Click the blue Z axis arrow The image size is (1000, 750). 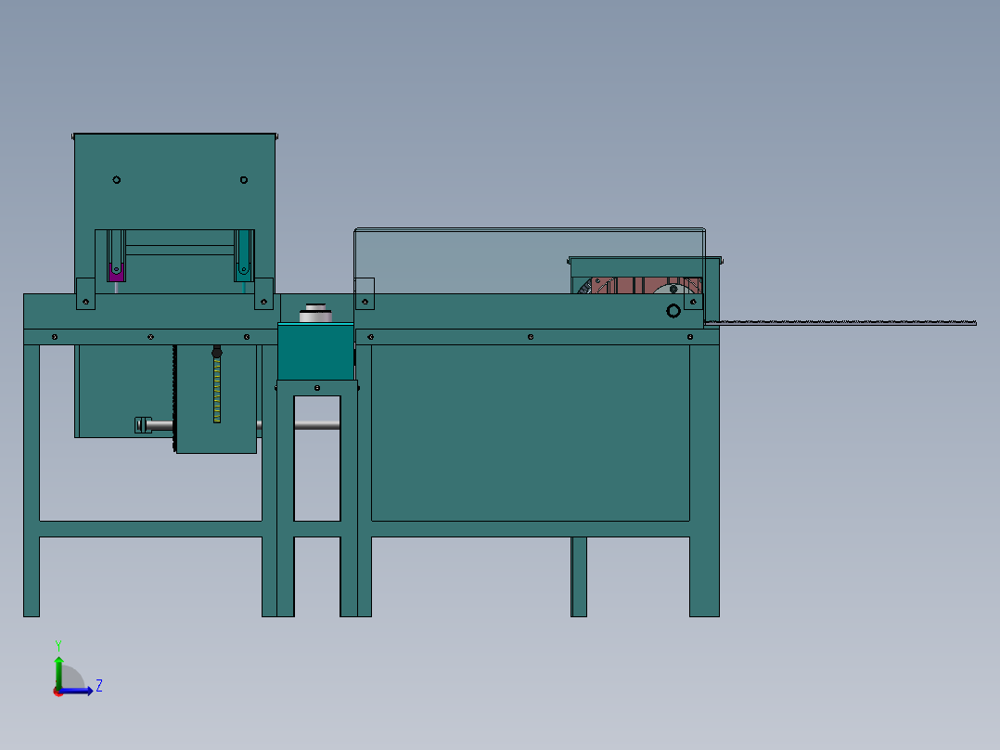pos(88,691)
